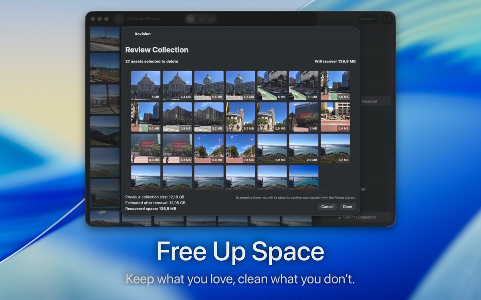Select the 5,4 MB plaza photo

(x=335, y=117)
